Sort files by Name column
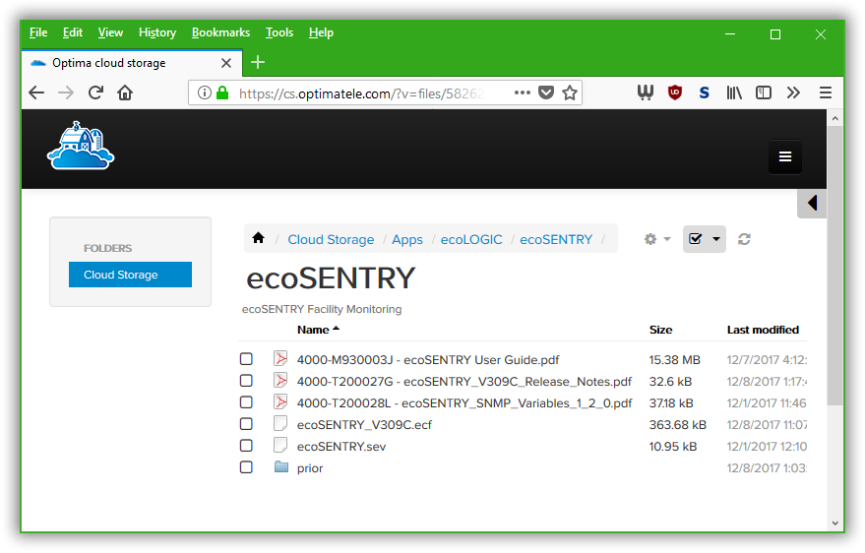The height and width of the screenshot is (553, 865). click(x=318, y=330)
